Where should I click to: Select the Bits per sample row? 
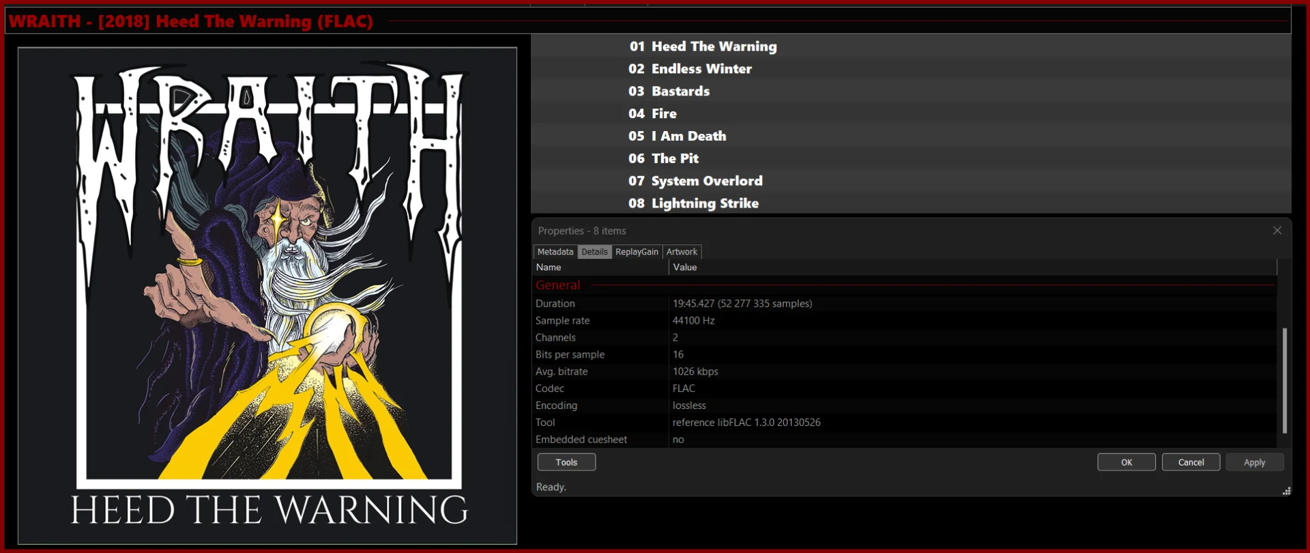point(905,355)
